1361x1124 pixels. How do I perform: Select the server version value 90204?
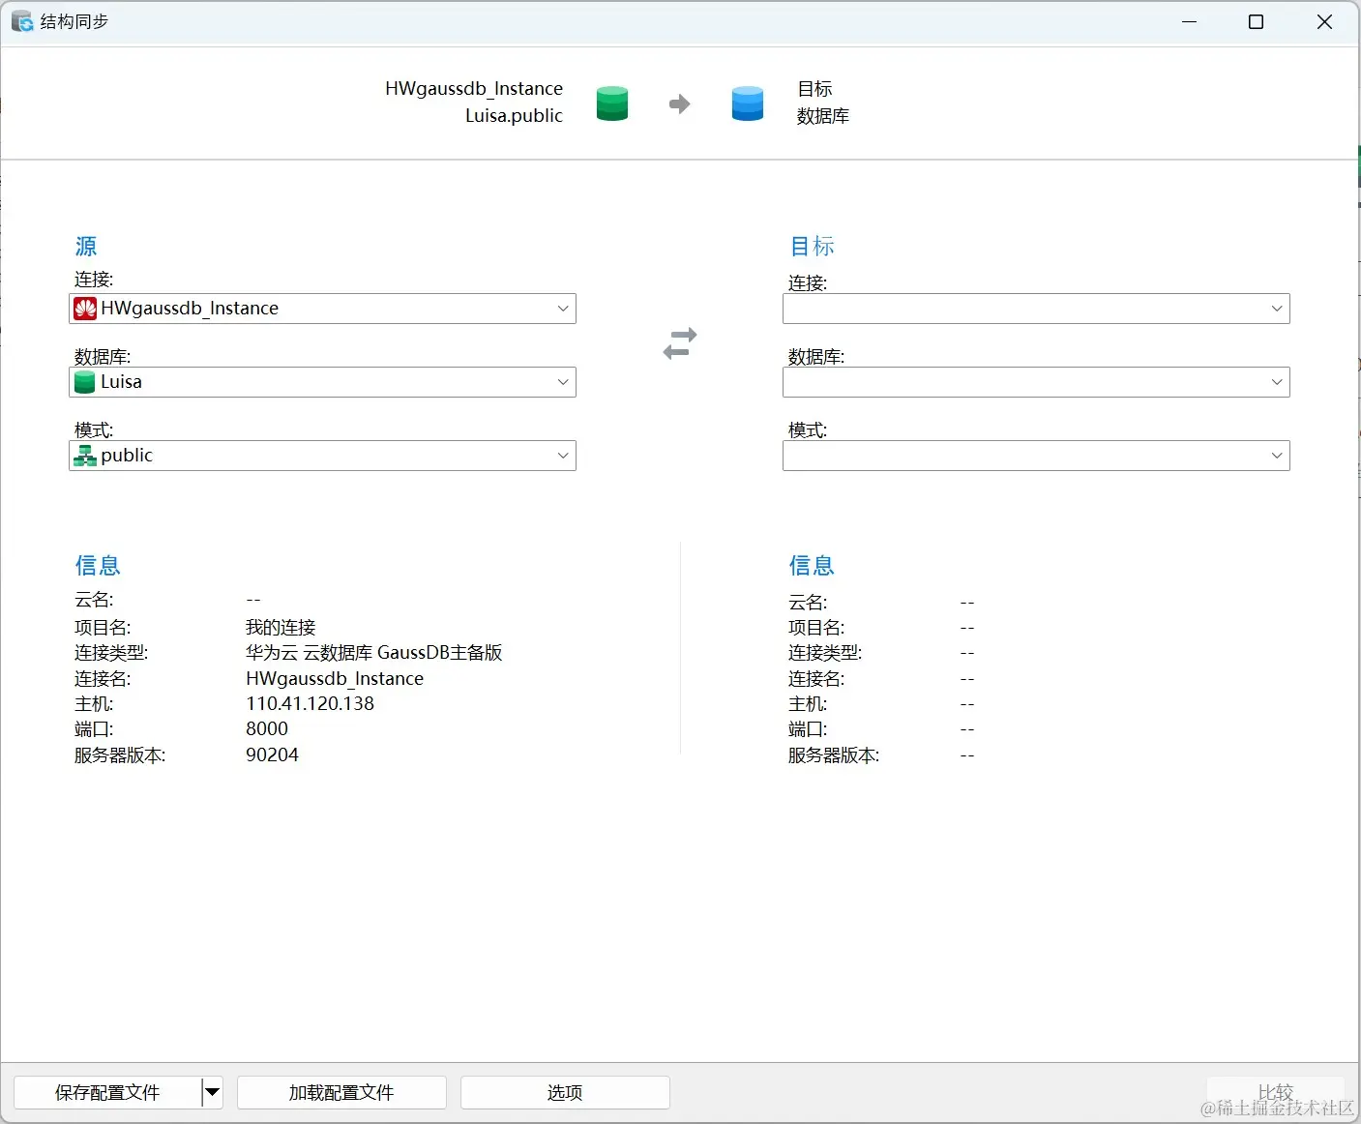272,754
